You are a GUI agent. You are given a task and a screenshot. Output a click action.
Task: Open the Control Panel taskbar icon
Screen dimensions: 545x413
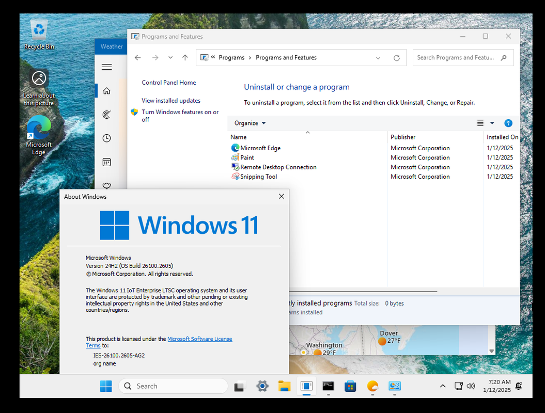[395, 386]
